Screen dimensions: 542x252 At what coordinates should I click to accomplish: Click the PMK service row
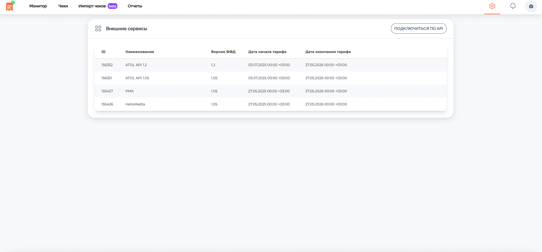(130, 91)
